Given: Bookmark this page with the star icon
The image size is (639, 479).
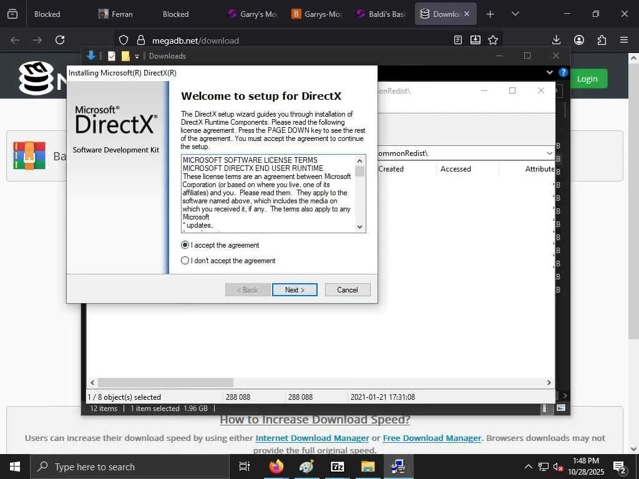Looking at the screenshot, I should [x=493, y=40].
